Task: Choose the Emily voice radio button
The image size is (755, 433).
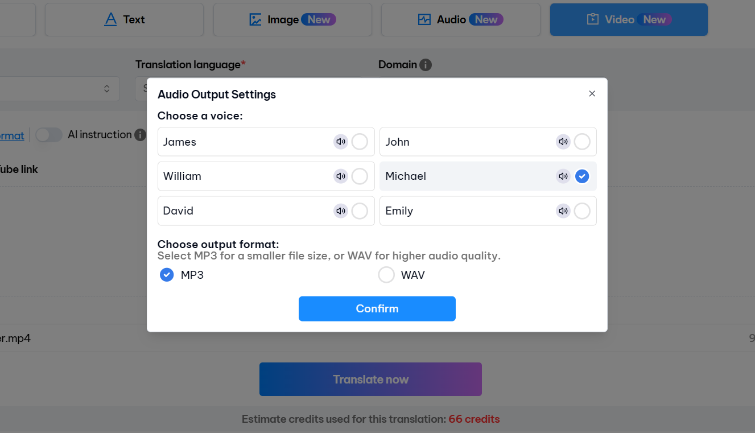Action: [x=582, y=211]
